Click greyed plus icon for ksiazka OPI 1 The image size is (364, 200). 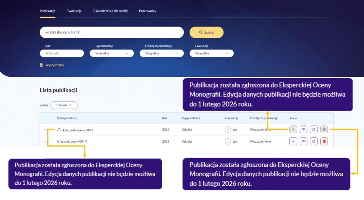(x=293, y=130)
